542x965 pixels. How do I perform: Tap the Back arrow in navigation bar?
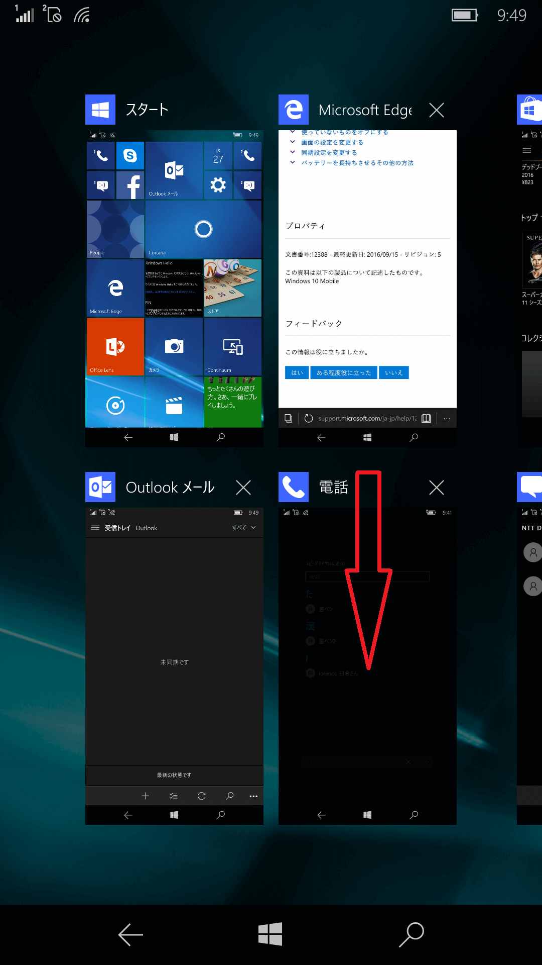coord(130,935)
